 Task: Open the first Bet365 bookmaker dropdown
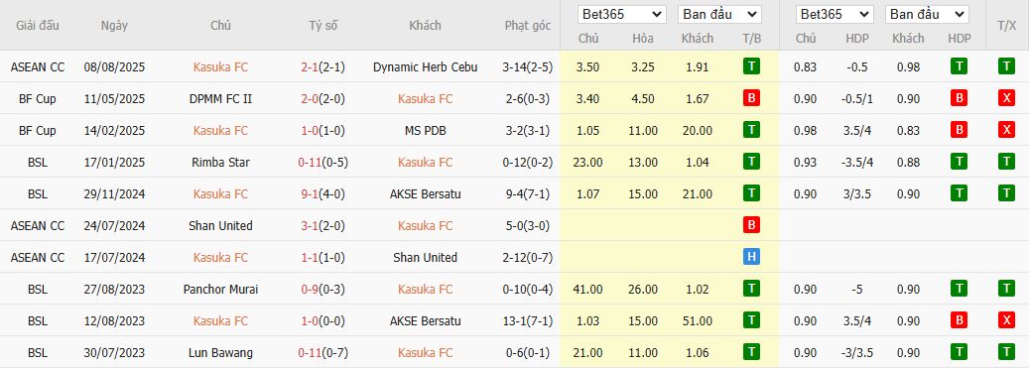tap(621, 15)
